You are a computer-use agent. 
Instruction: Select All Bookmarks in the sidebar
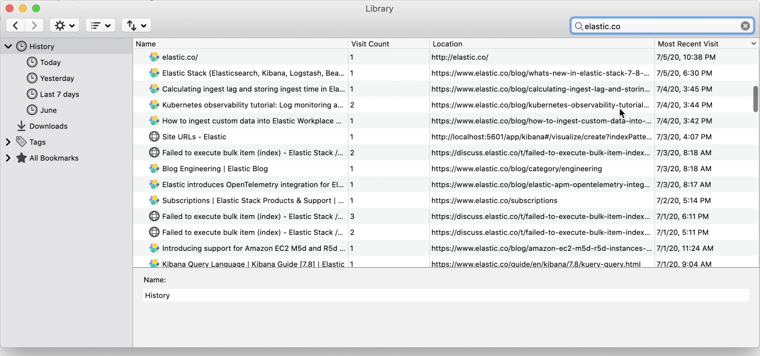coord(54,158)
